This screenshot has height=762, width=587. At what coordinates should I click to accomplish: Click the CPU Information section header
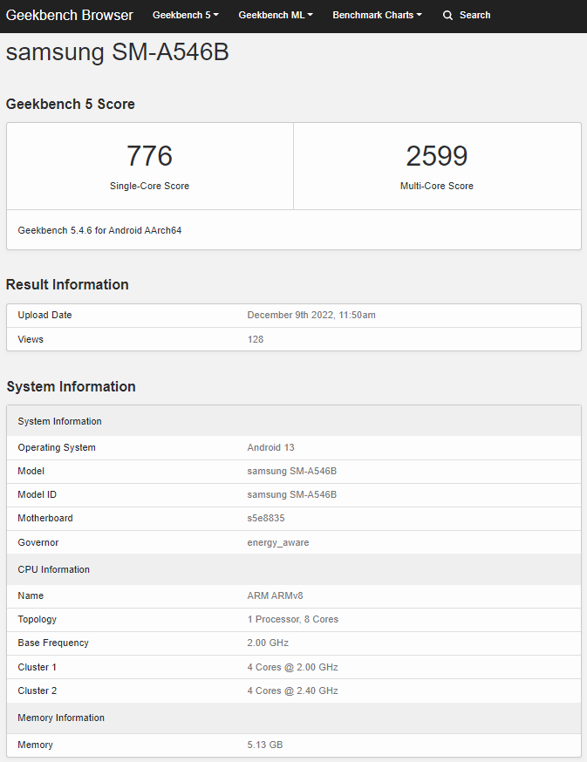tap(54, 570)
